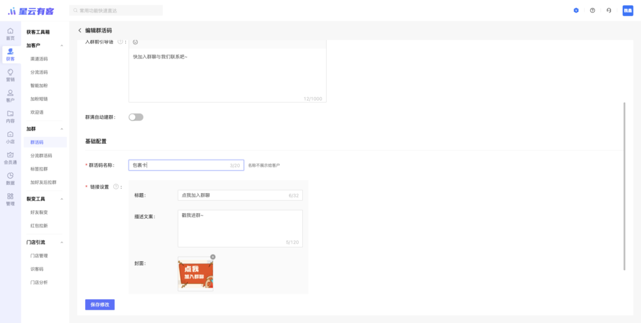Open 欢迎语 menu item
The width and height of the screenshot is (641, 323).
(37, 112)
